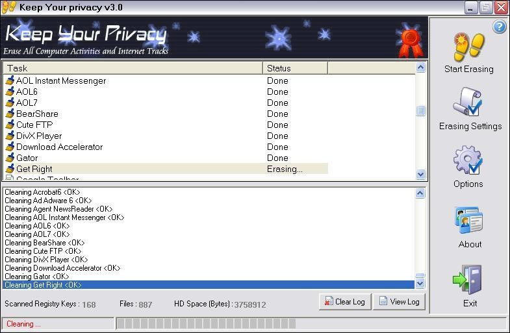Viewport: 510px width, 333px height.
Task: Select the Gator task row
Action: click(x=166, y=158)
